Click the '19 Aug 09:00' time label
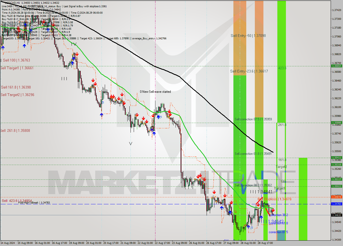 click(x=77, y=243)
